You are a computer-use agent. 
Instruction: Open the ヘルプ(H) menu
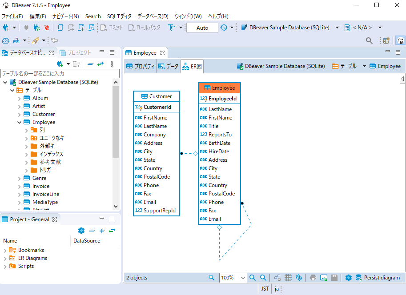click(218, 16)
